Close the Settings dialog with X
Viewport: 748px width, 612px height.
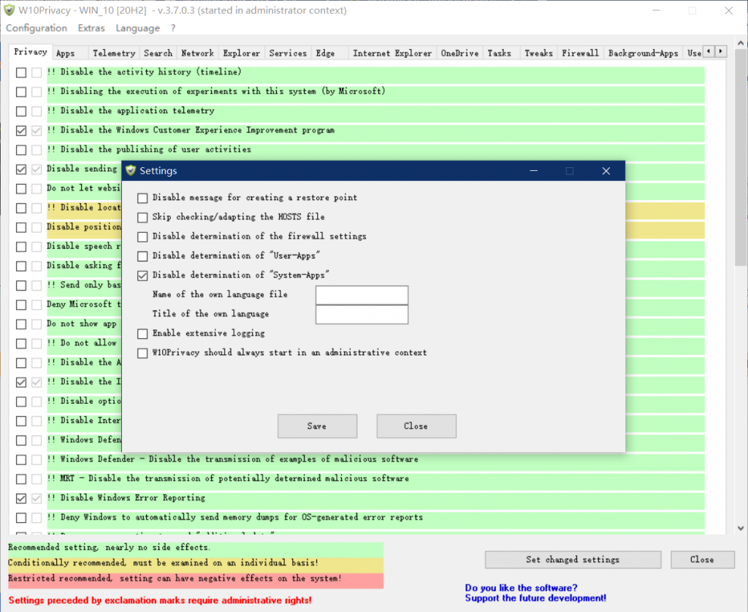(x=606, y=171)
